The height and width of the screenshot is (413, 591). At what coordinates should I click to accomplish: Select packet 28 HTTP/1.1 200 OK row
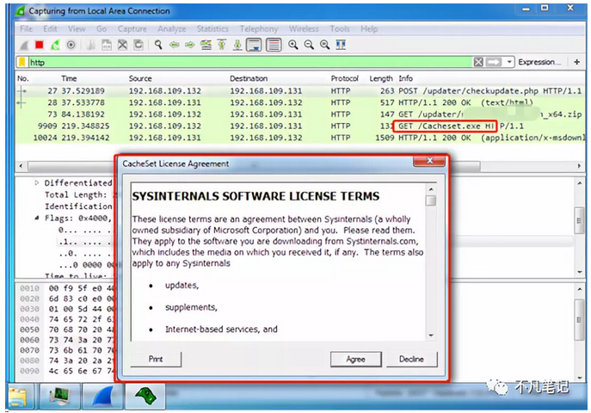pos(300,102)
